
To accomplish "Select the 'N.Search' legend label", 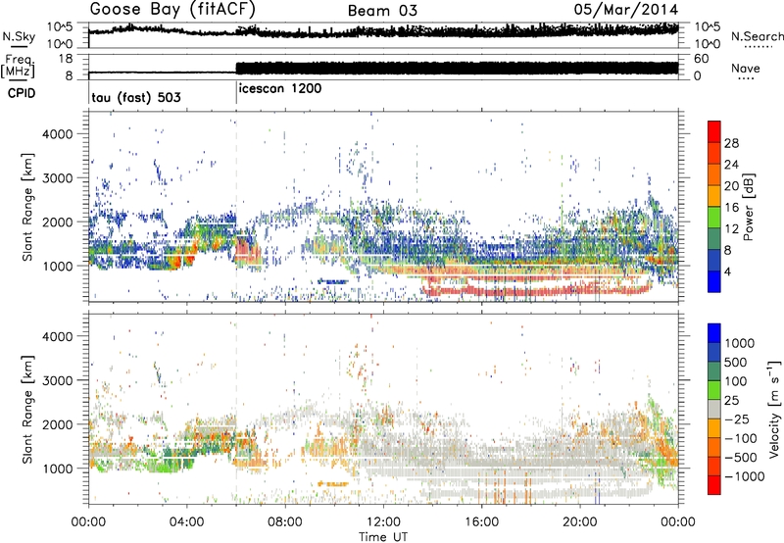I will tap(758, 36).
